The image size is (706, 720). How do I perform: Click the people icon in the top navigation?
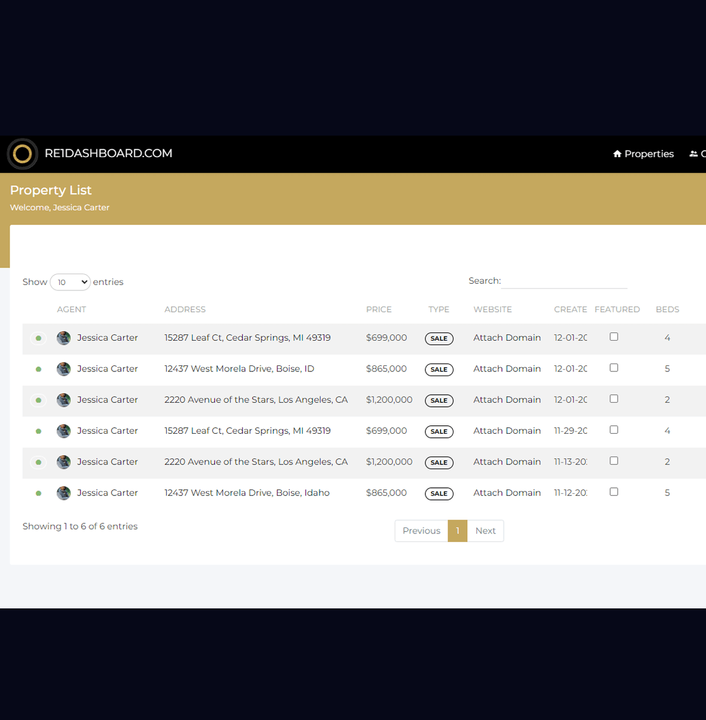[x=693, y=154]
